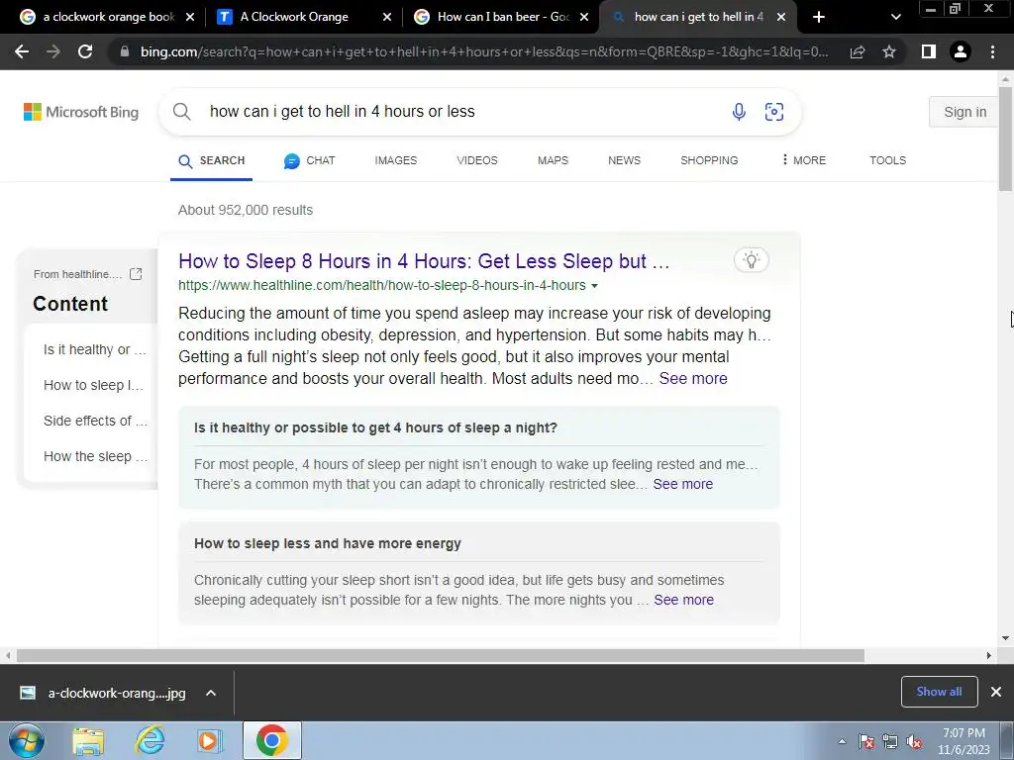Click the scroll-right arrow on horizontal scrollbar
Image resolution: width=1014 pixels, height=760 pixels.
pyautogui.click(x=989, y=655)
